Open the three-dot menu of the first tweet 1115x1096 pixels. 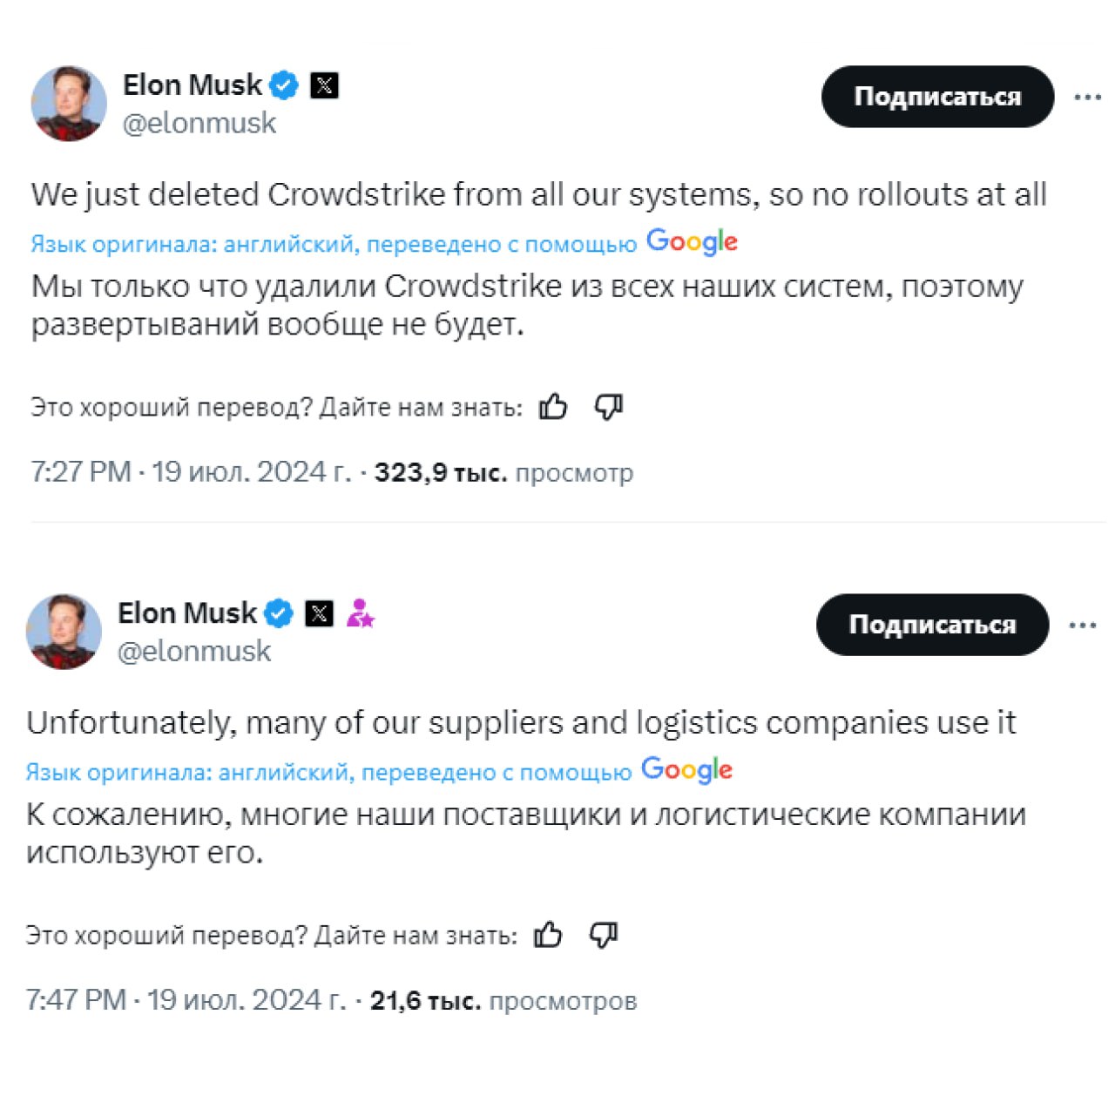coord(1087,97)
